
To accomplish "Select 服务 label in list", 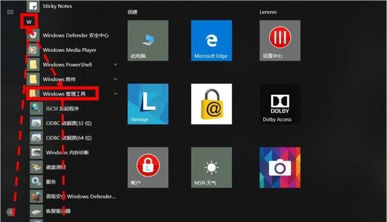I will tap(51, 182).
